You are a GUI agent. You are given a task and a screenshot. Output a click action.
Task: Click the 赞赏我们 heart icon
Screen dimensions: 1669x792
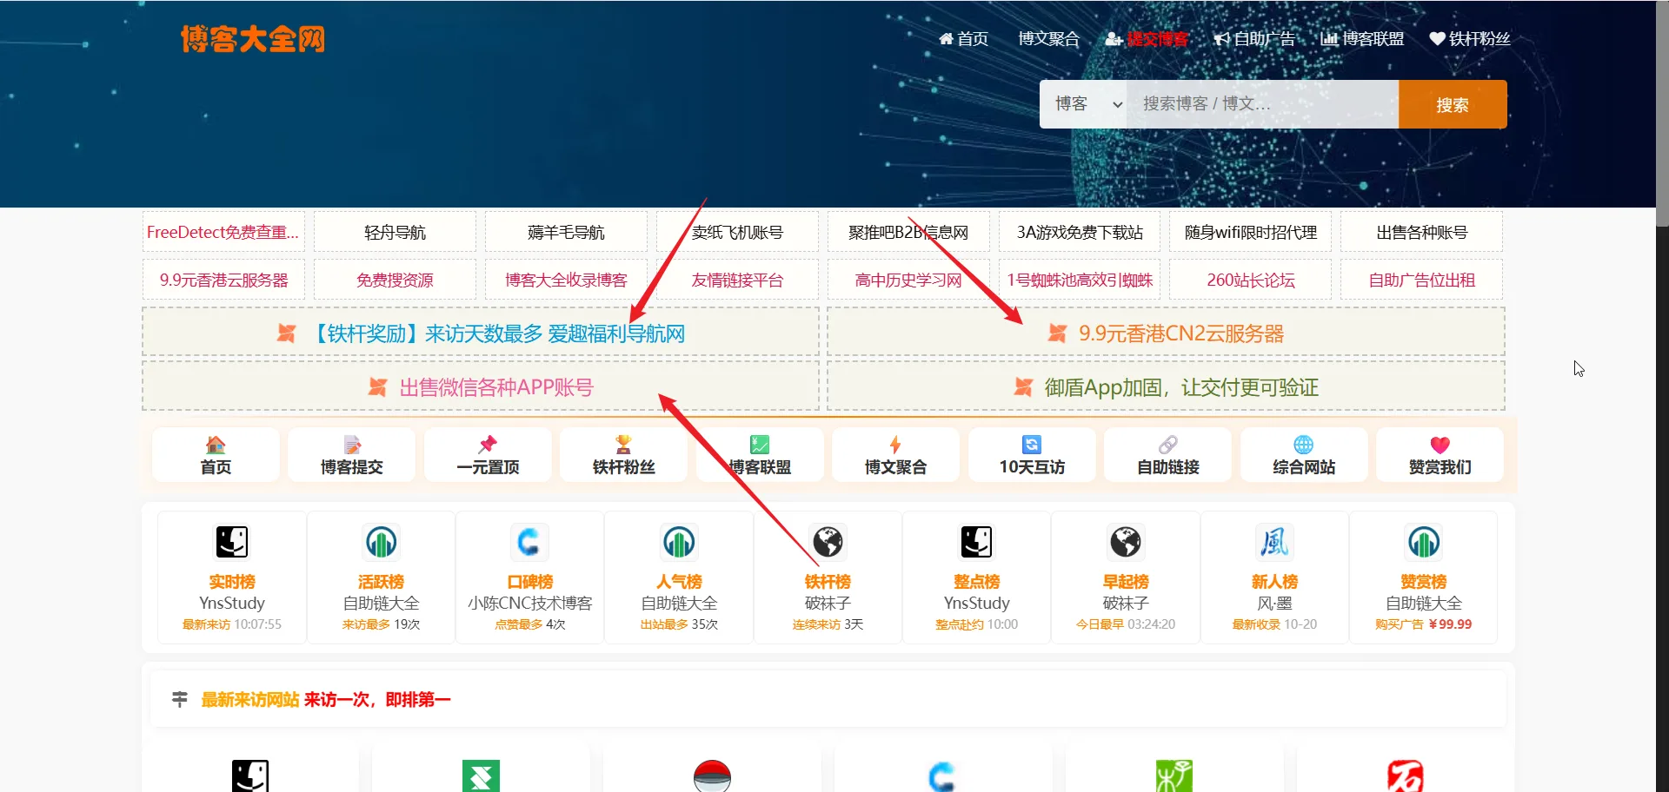1440,445
